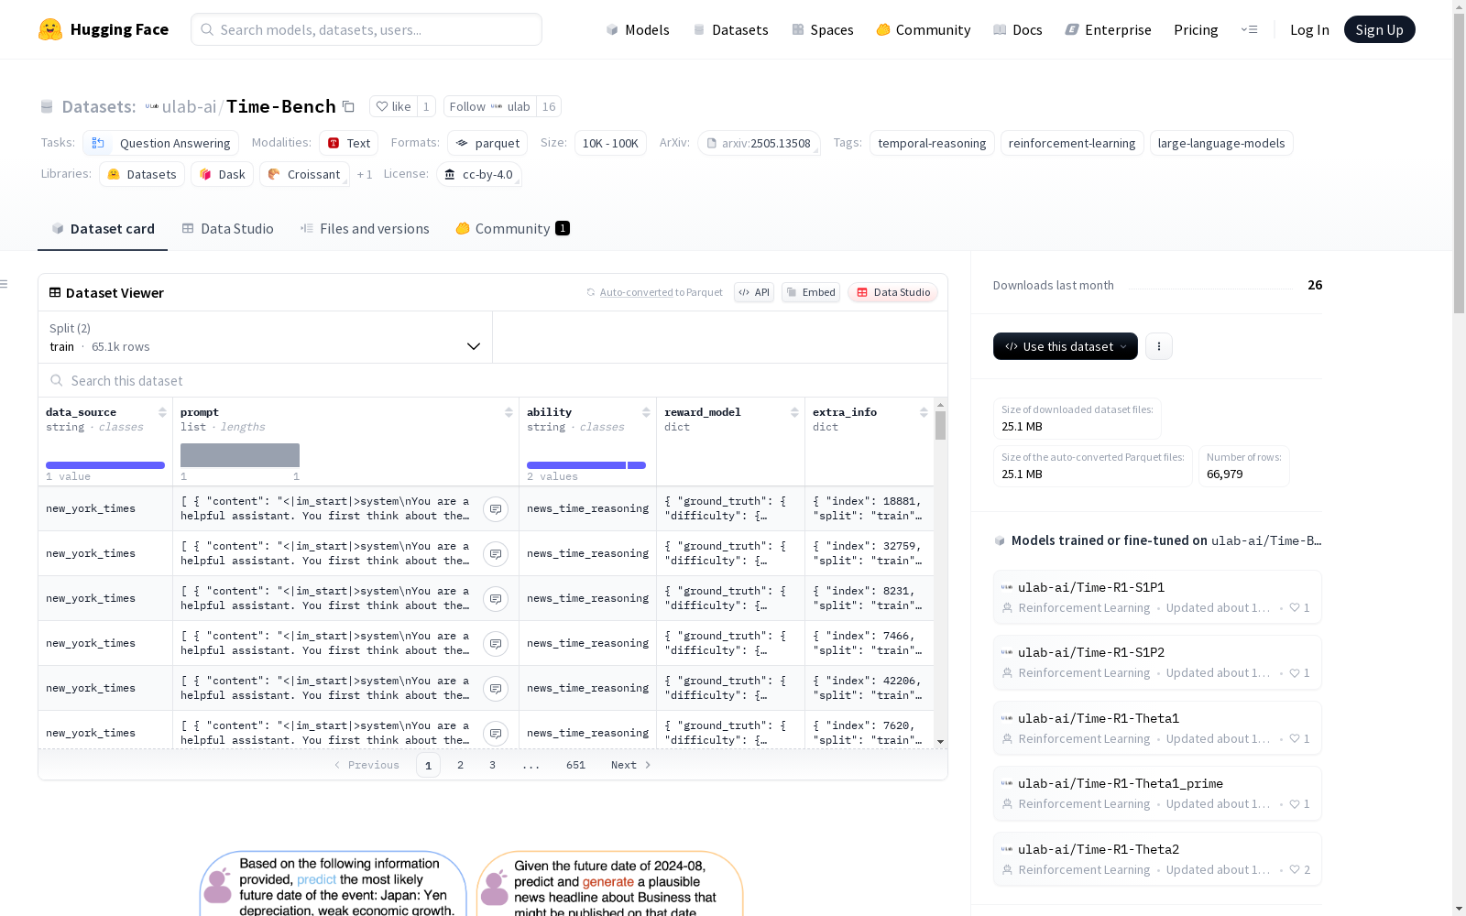Go to Models in top navigation

point(638,29)
